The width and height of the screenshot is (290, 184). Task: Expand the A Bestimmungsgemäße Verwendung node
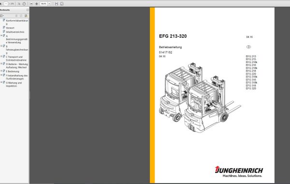[1, 35]
